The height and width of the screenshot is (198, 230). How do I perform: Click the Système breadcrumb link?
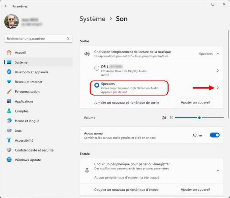click(92, 19)
